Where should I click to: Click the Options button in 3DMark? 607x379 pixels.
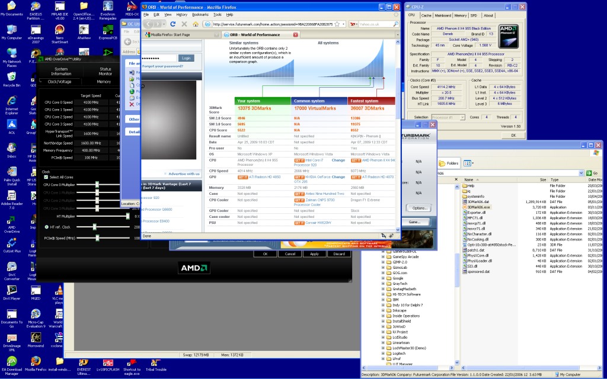[x=420, y=208]
